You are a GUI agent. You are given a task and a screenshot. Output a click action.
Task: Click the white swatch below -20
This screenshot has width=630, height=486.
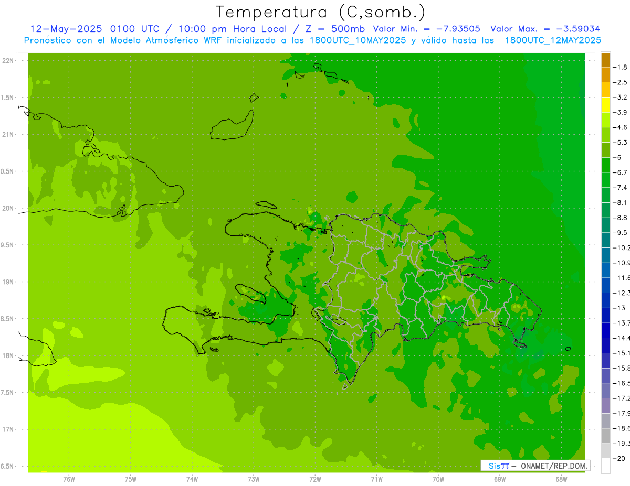pyautogui.click(x=605, y=466)
